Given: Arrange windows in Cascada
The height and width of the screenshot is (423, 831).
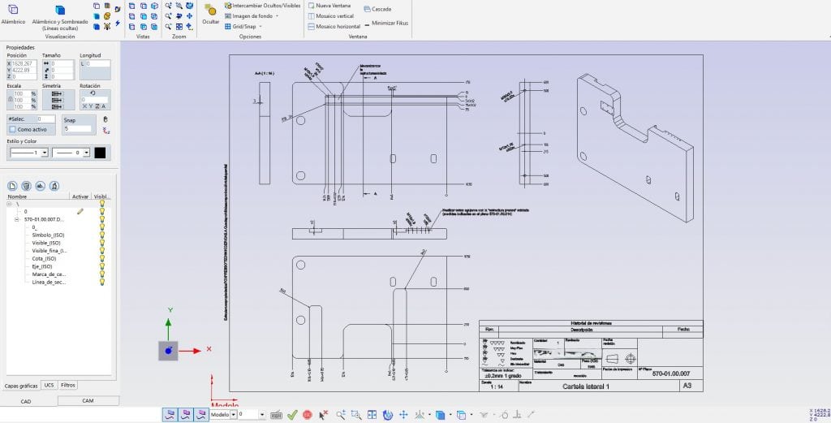Looking at the screenshot, I should coord(378,9).
